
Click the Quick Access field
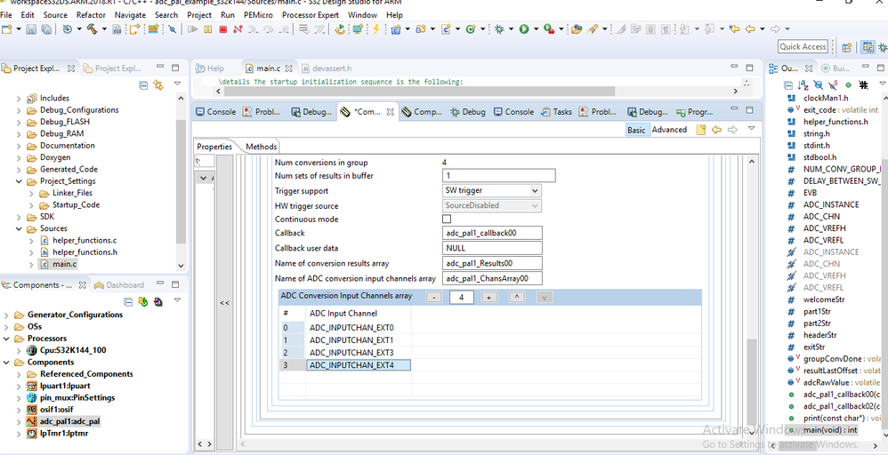(803, 47)
